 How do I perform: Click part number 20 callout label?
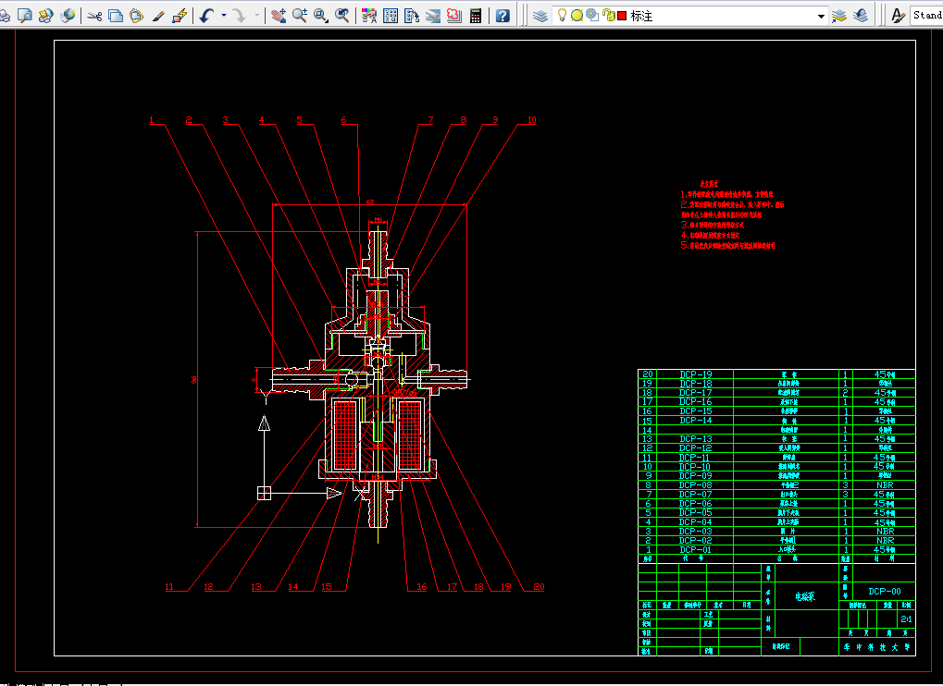pos(539,587)
